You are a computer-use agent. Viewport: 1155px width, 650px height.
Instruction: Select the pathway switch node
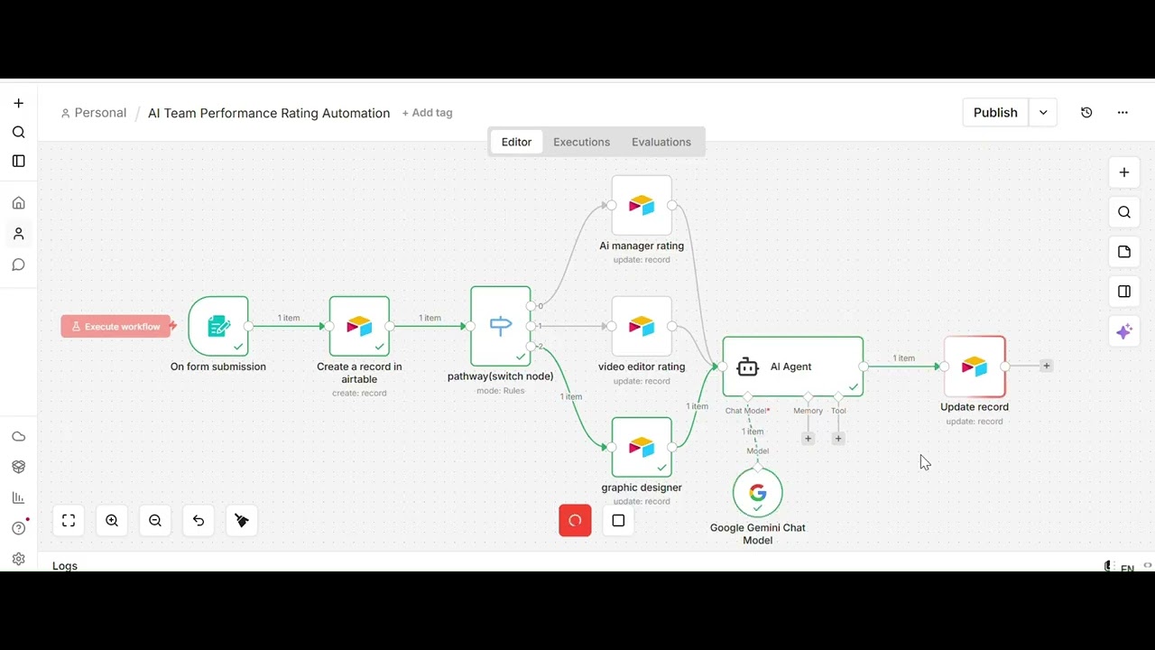click(x=501, y=326)
